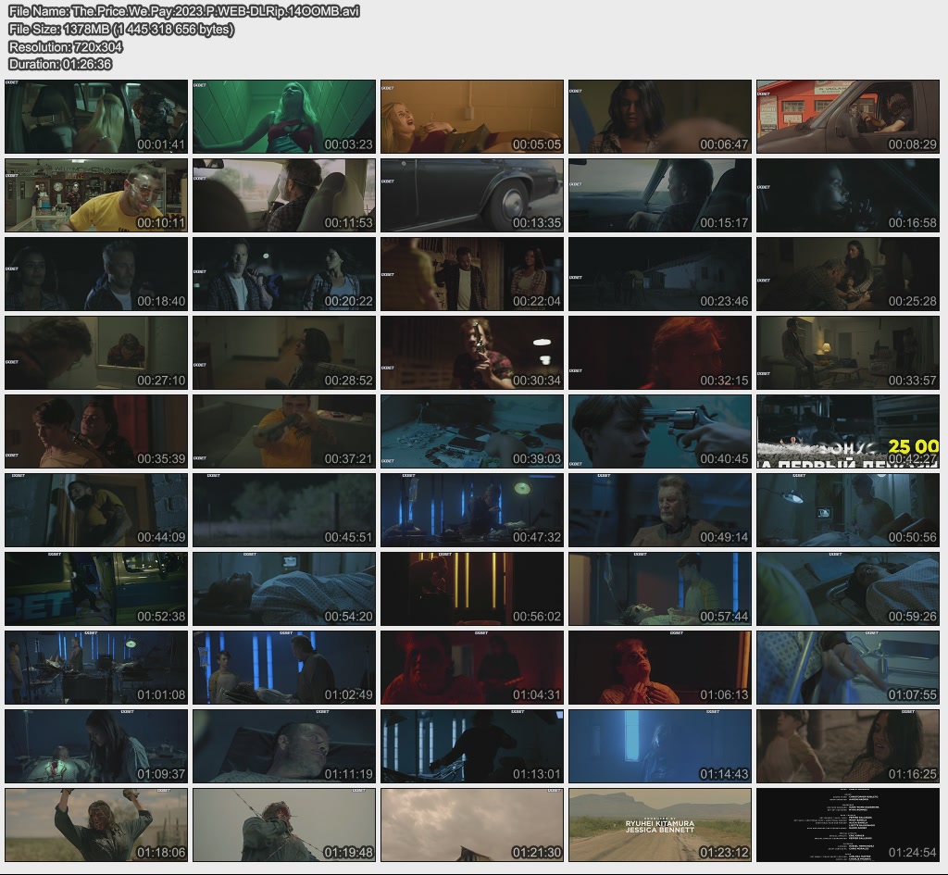This screenshot has height=875, width=948.
Task: Open the ad banner frame at 00:42:27
Action: [847, 431]
